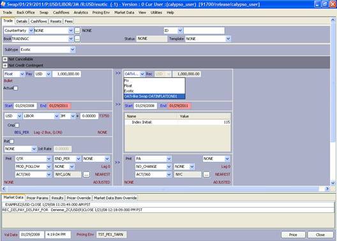Open the PA payment frequency dropdown

pos(169,159)
